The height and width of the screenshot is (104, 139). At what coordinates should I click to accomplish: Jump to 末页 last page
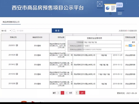point(71,93)
